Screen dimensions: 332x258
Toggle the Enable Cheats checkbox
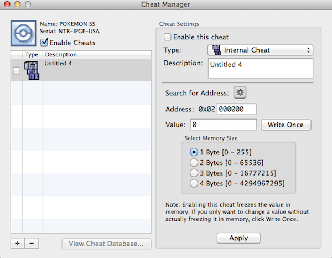click(45, 43)
